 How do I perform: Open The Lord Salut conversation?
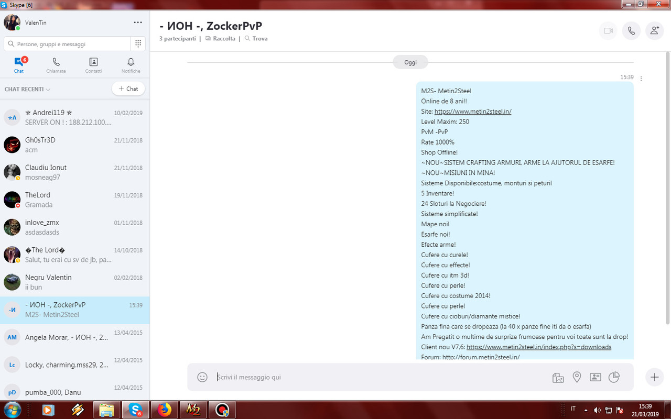coord(74,255)
